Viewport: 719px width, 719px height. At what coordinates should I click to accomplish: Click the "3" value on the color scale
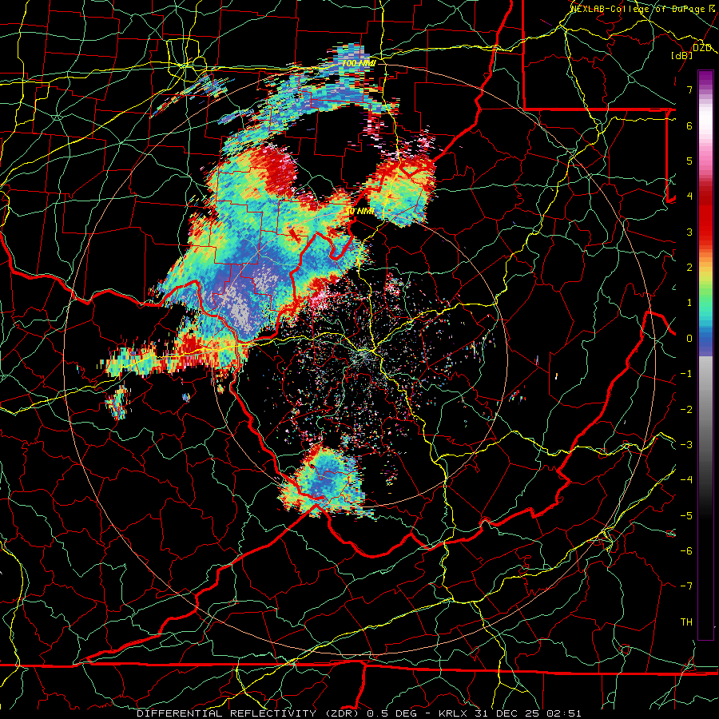(689, 232)
